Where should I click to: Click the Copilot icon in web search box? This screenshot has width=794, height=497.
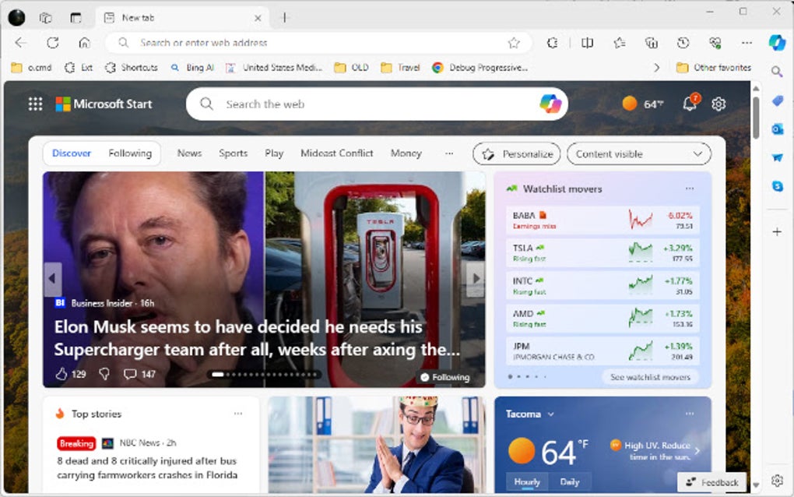[550, 104]
